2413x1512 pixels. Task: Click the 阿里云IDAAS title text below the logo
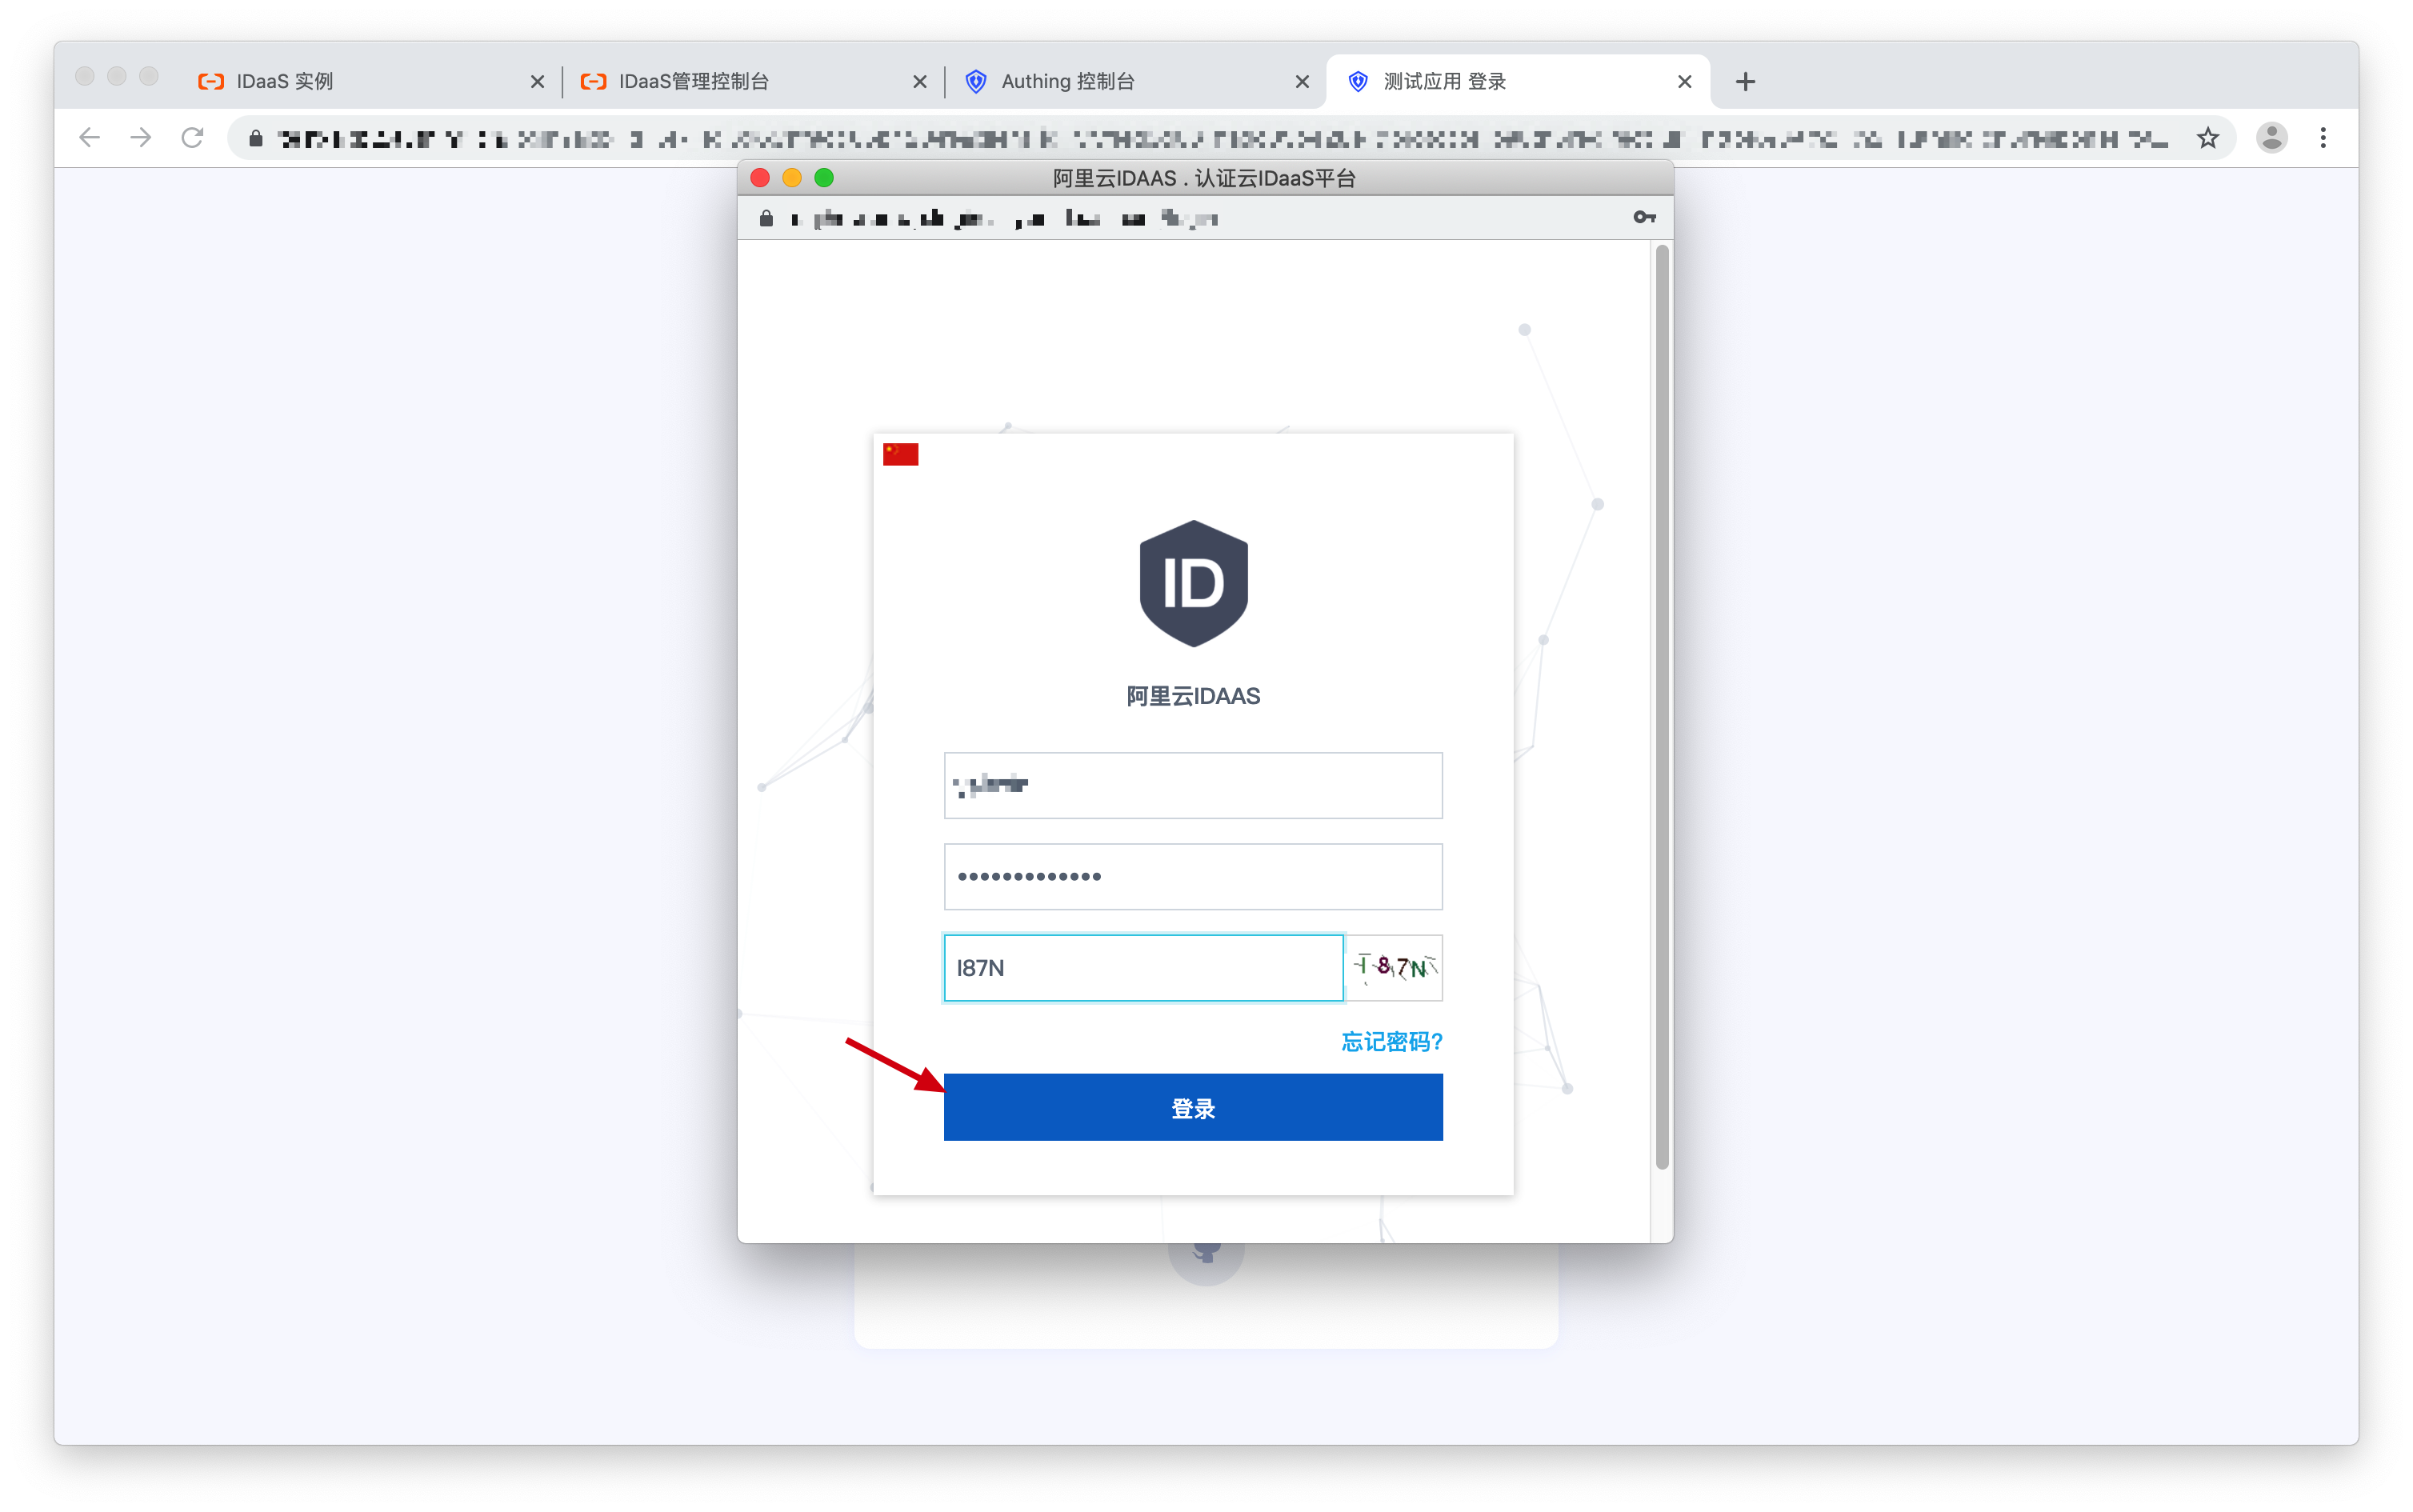click(1193, 696)
